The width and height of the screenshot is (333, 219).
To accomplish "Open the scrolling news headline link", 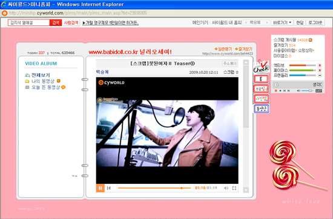I will point(111,23).
